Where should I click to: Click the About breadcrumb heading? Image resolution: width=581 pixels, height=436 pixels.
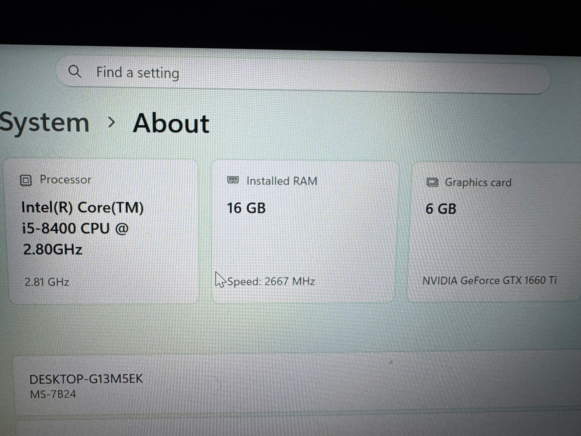click(171, 123)
